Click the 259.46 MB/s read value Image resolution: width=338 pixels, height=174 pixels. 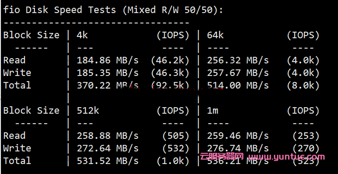point(238,136)
